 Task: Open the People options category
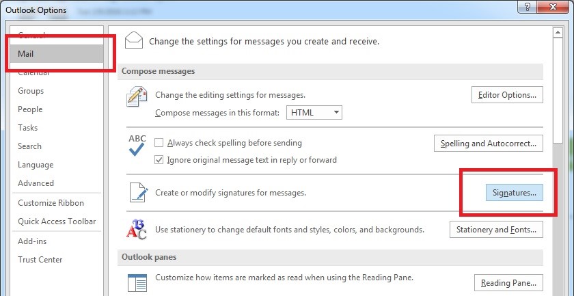point(30,109)
